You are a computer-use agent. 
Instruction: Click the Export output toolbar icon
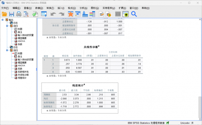pyautogui.click(x=35, y=14)
